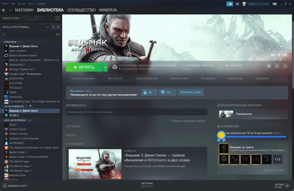
Task: Open Руководства link
Action: tap(235, 78)
